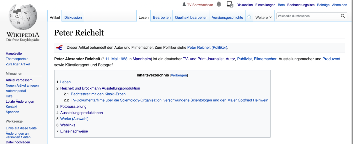Click into the Wikipedia durchsuchen search field
The image size is (353, 144).
coord(308,16)
